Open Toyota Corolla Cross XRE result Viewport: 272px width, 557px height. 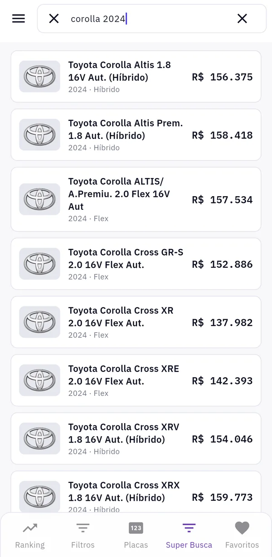click(x=136, y=380)
